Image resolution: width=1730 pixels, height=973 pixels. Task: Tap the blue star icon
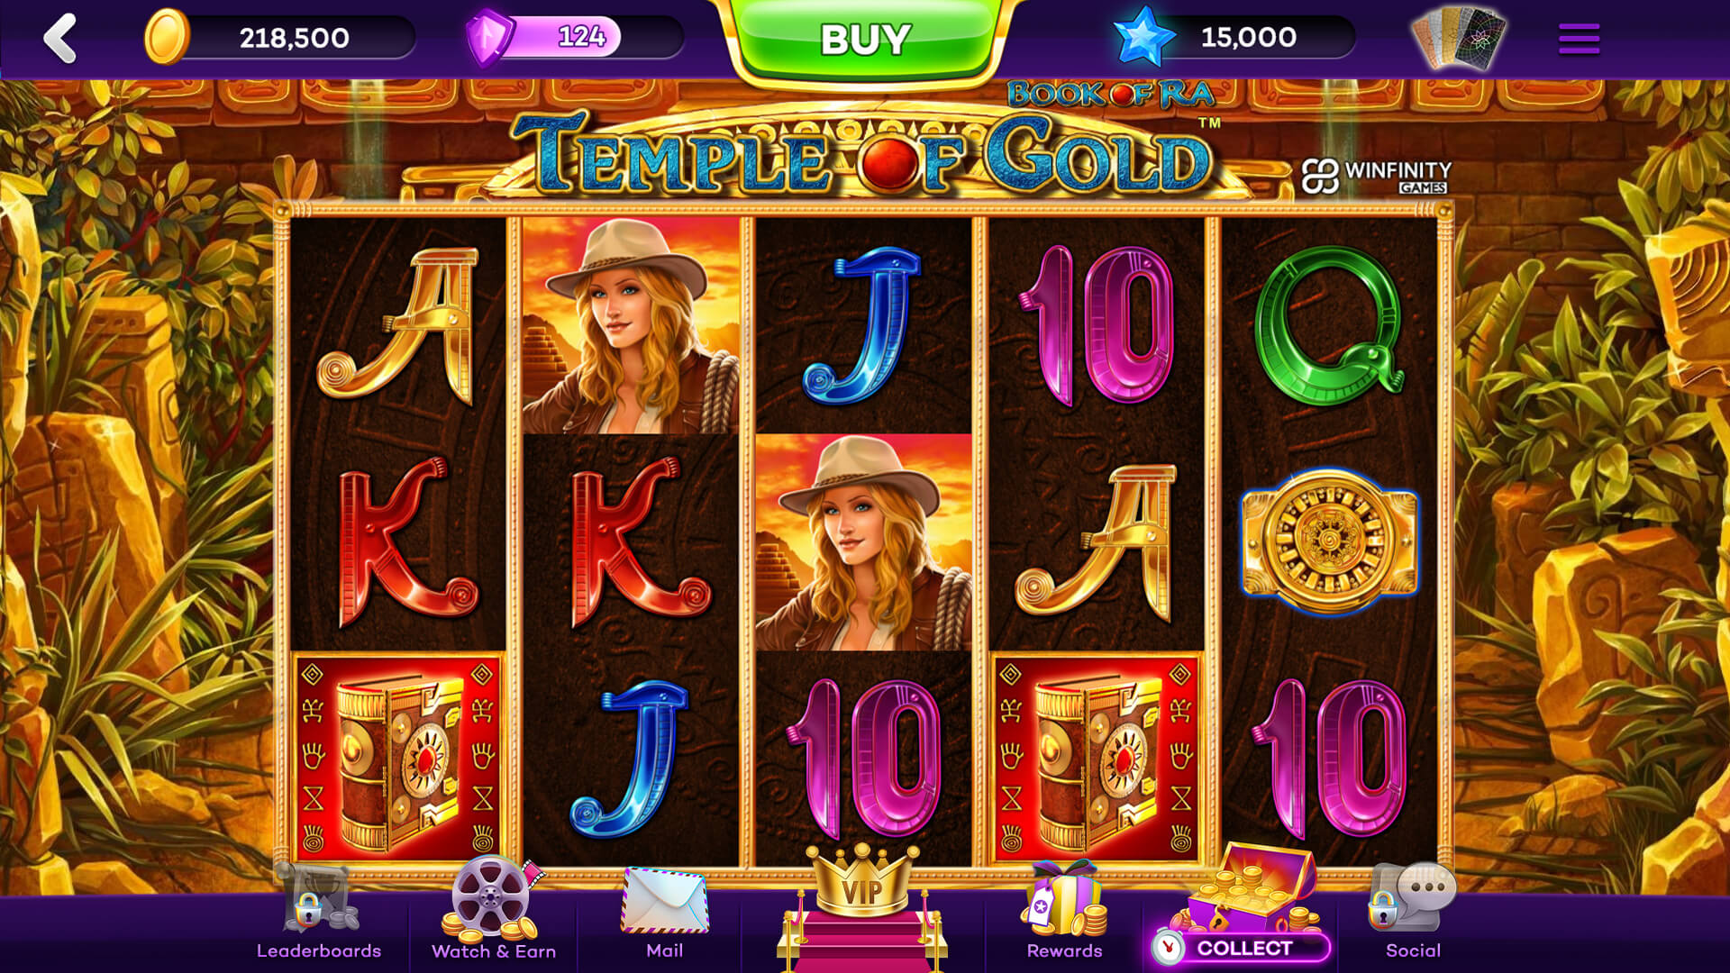pyautogui.click(x=1143, y=36)
